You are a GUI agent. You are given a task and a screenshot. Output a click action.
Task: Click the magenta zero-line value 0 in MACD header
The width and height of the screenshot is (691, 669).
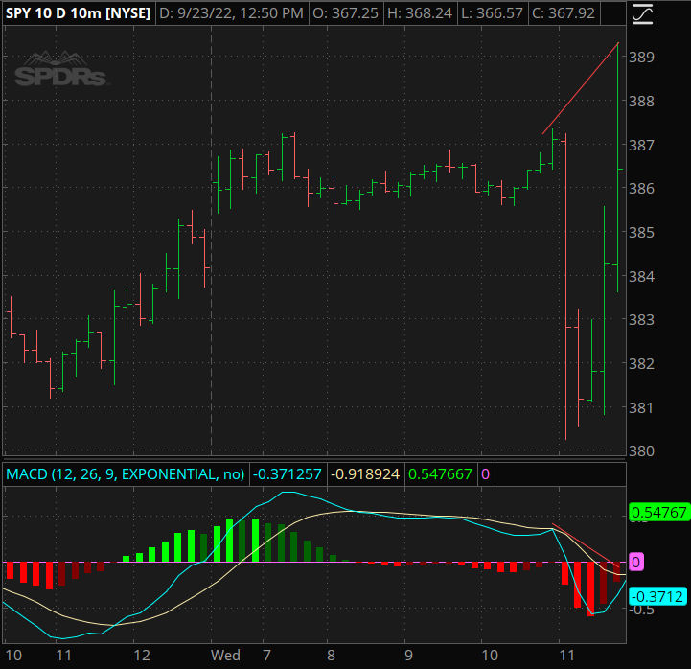(x=485, y=474)
